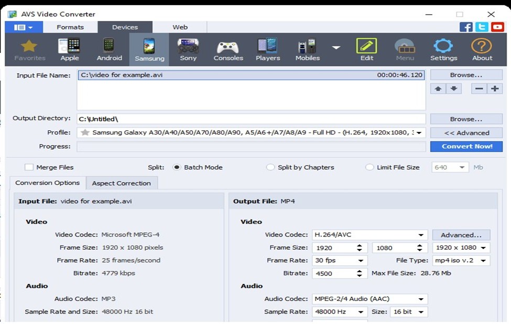Select the Android devices icon
Viewport: 511px width, 324px height.
(109, 50)
